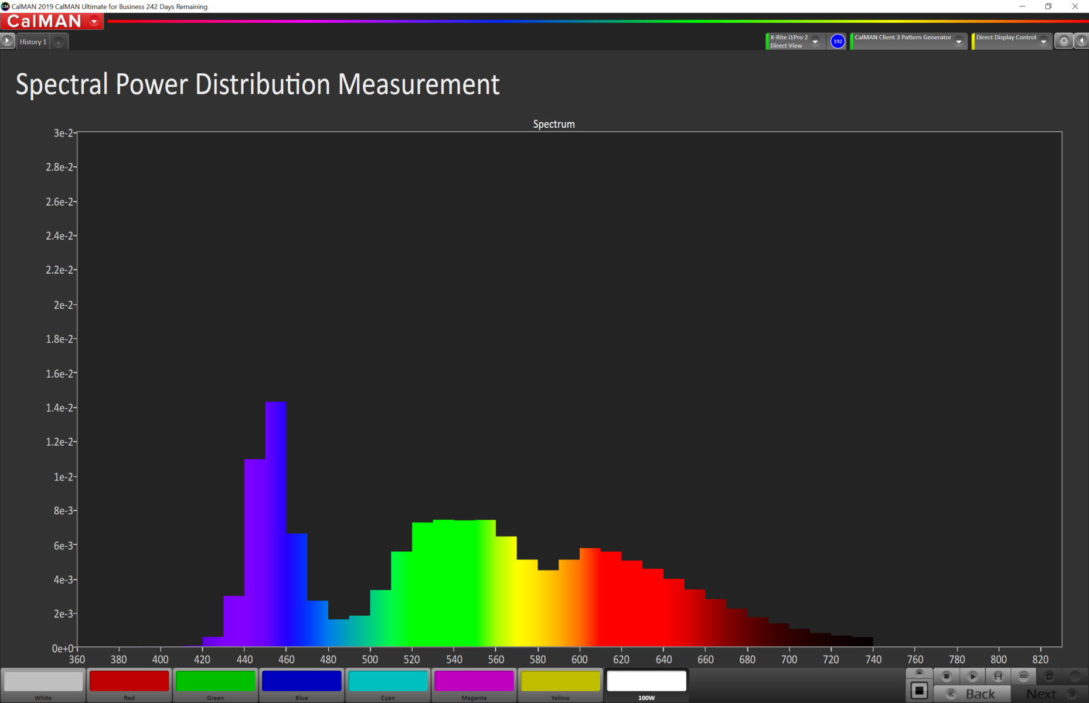Viewport: 1089px width, 703px height.
Task: Expand the CalMAN Client 3 Pattern Generator dropdown
Action: pos(959,42)
